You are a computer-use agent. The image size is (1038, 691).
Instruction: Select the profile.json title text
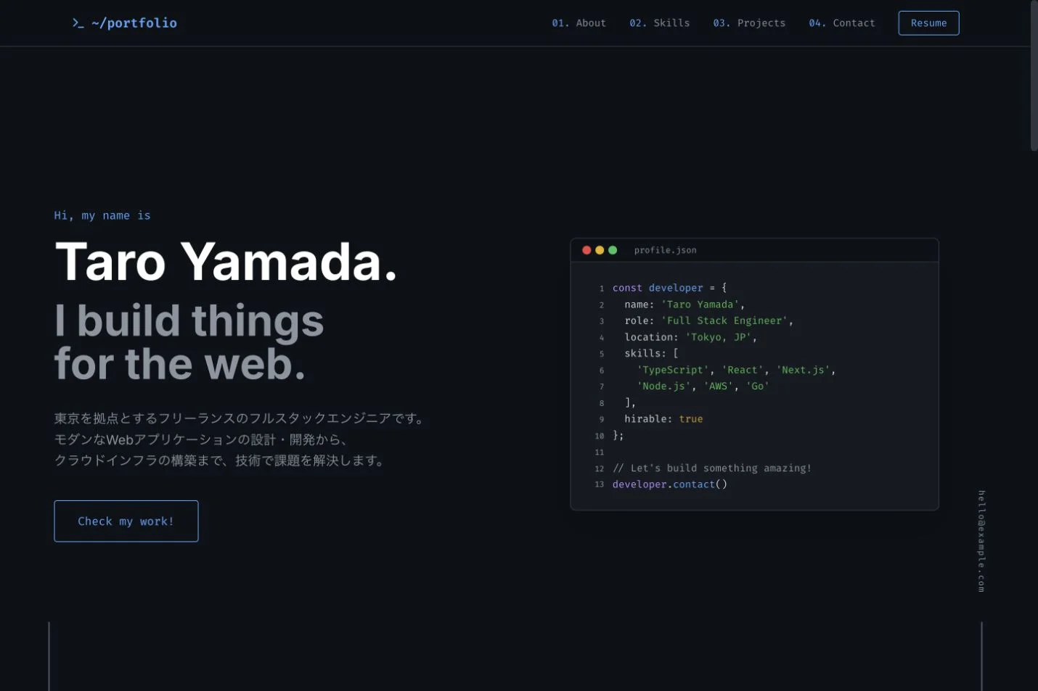tap(666, 250)
